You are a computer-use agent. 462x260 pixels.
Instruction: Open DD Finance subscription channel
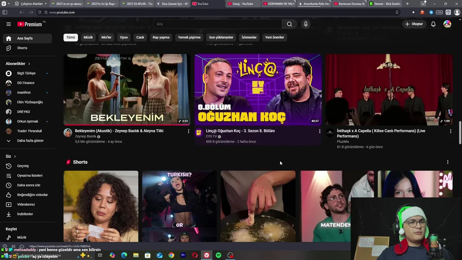(27, 83)
